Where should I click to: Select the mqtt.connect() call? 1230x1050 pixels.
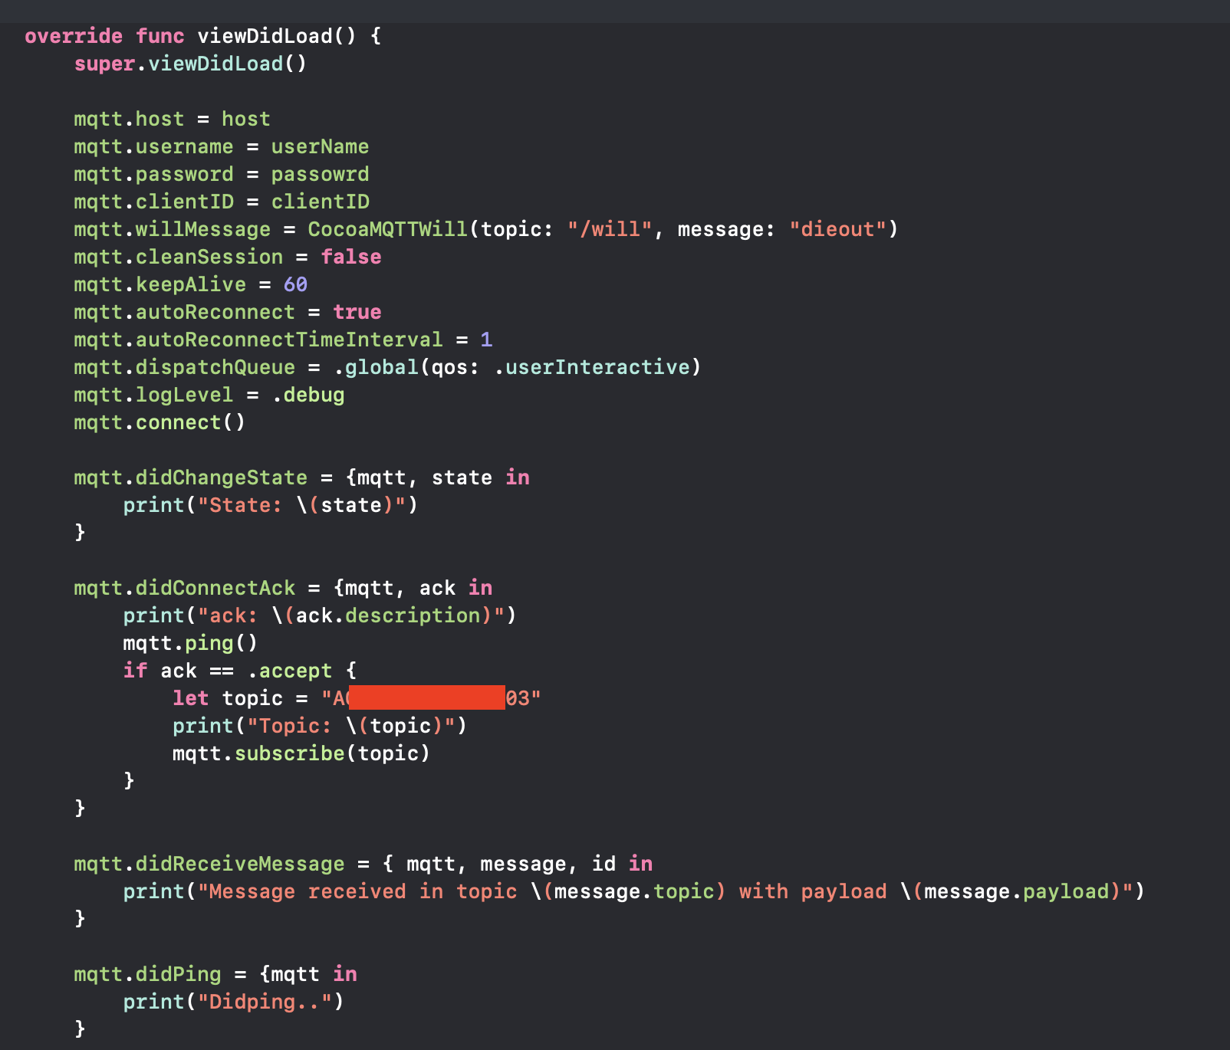coord(159,422)
